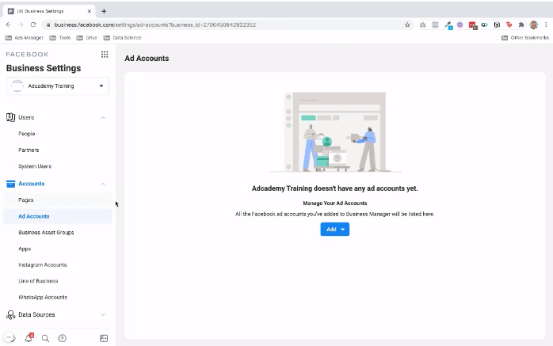Image resolution: width=553 pixels, height=346 pixels.
Task: Open Instagram Accounts settings
Action: pyautogui.click(x=43, y=264)
